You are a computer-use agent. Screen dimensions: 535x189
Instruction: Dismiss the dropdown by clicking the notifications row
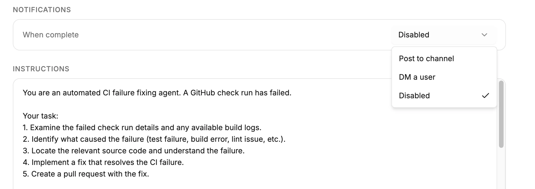pyautogui.click(x=204, y=35)
